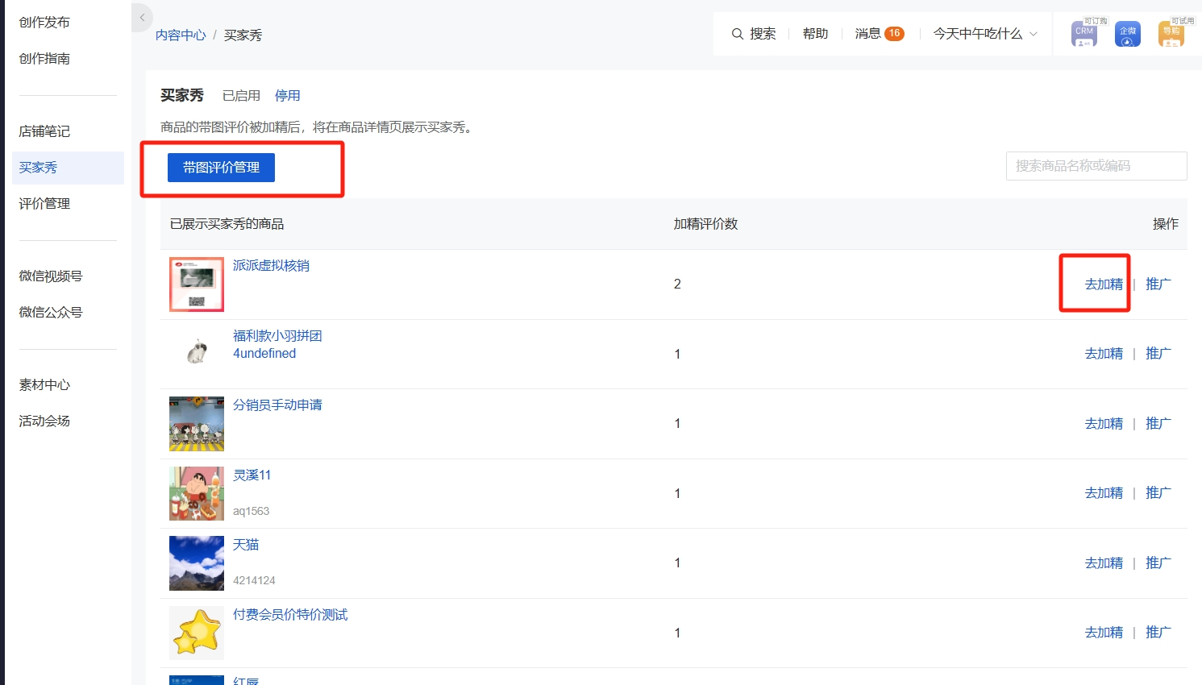Click the CRM app icon

point(1084,34)
